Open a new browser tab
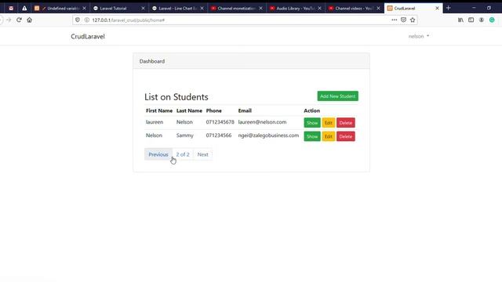502x282 pixels. click(x=448, y=8)
